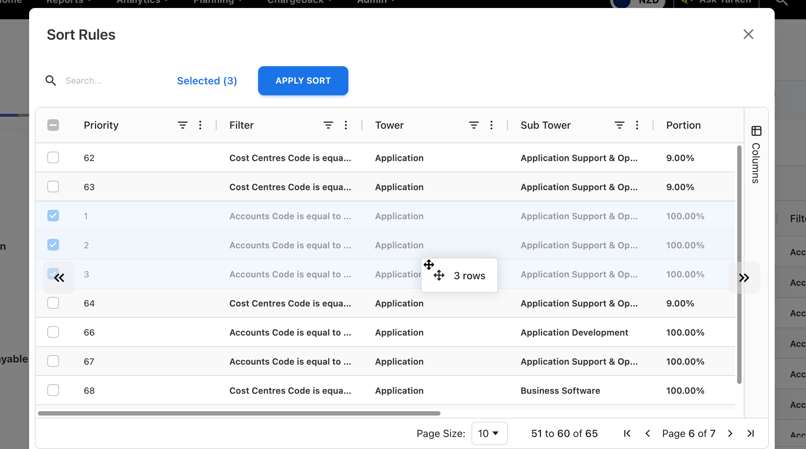
Task: Open the Page Size dropdown
Action: [489, 433]
